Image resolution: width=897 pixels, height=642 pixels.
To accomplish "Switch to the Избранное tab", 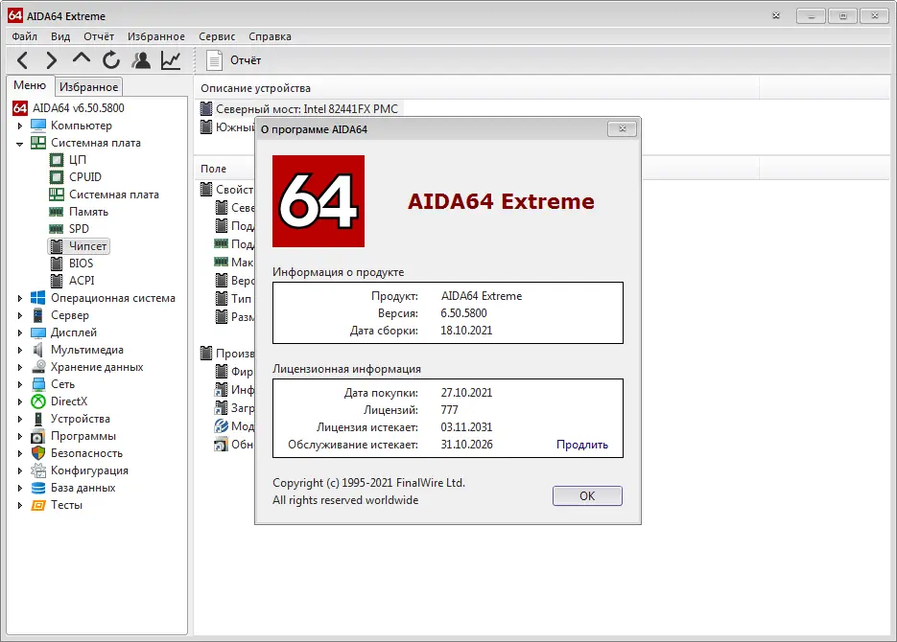I will 88,85.
